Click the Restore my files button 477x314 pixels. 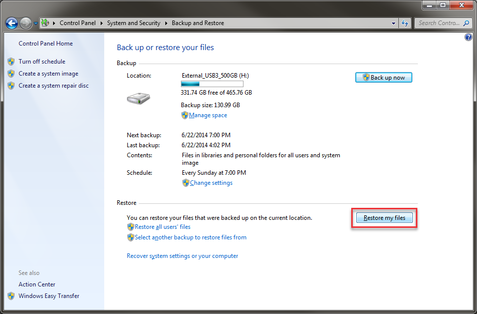coord(384,218)
